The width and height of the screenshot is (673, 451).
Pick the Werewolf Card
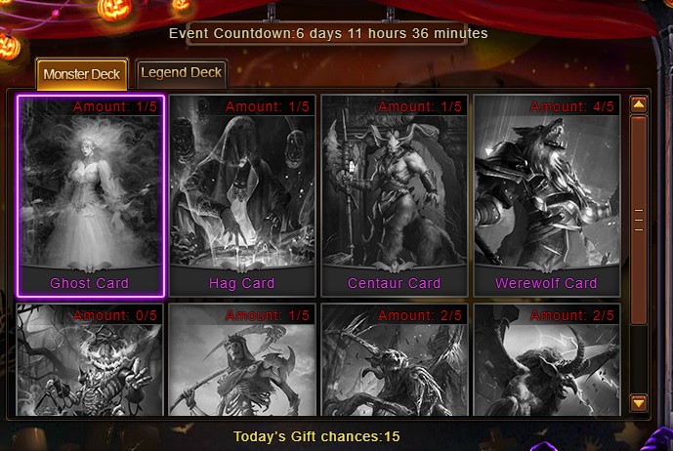547,196
